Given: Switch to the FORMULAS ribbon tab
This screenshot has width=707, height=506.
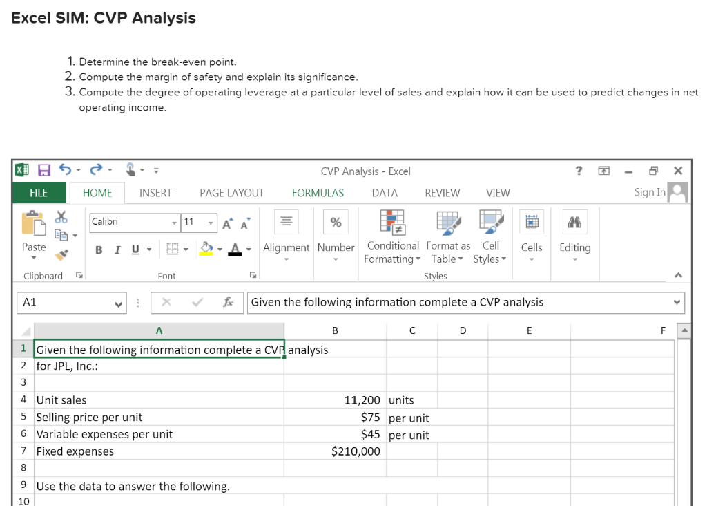Looking at the screenshot, I should coord(318,193).
